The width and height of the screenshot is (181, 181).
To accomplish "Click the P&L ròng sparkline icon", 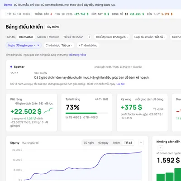I will point(48,110).
